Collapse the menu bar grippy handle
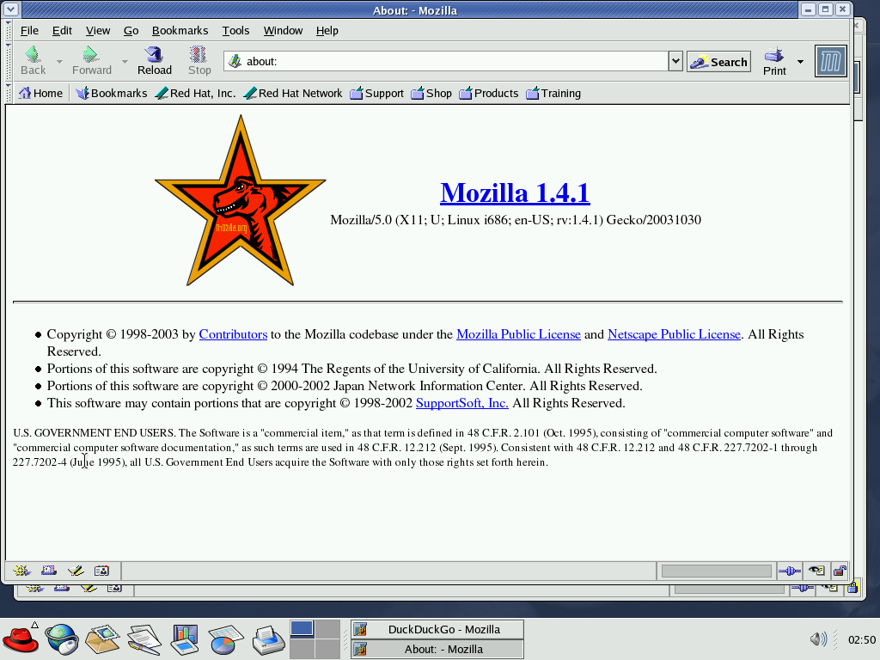 [x=9, y=31]
